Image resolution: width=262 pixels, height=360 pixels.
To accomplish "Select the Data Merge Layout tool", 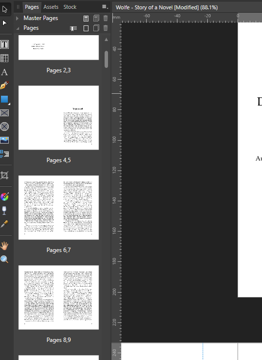I will [4, 154].
